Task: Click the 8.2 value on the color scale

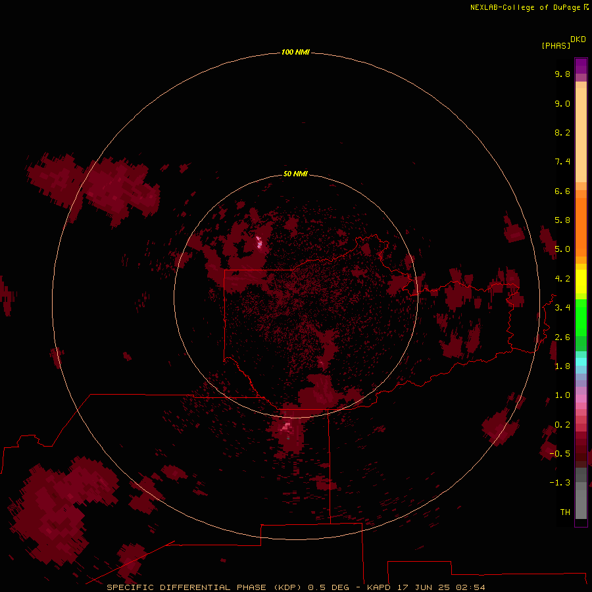Action: pos(562,132)
